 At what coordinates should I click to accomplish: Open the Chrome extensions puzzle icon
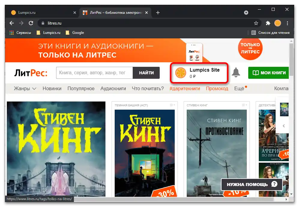pyautogui.click(x=268, y=23)
